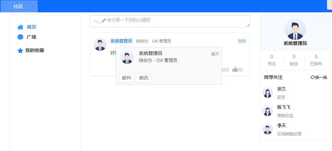
Task: Click the chat bubble icon for 广场
Action: pyautogui.click(x=20, y=37)
